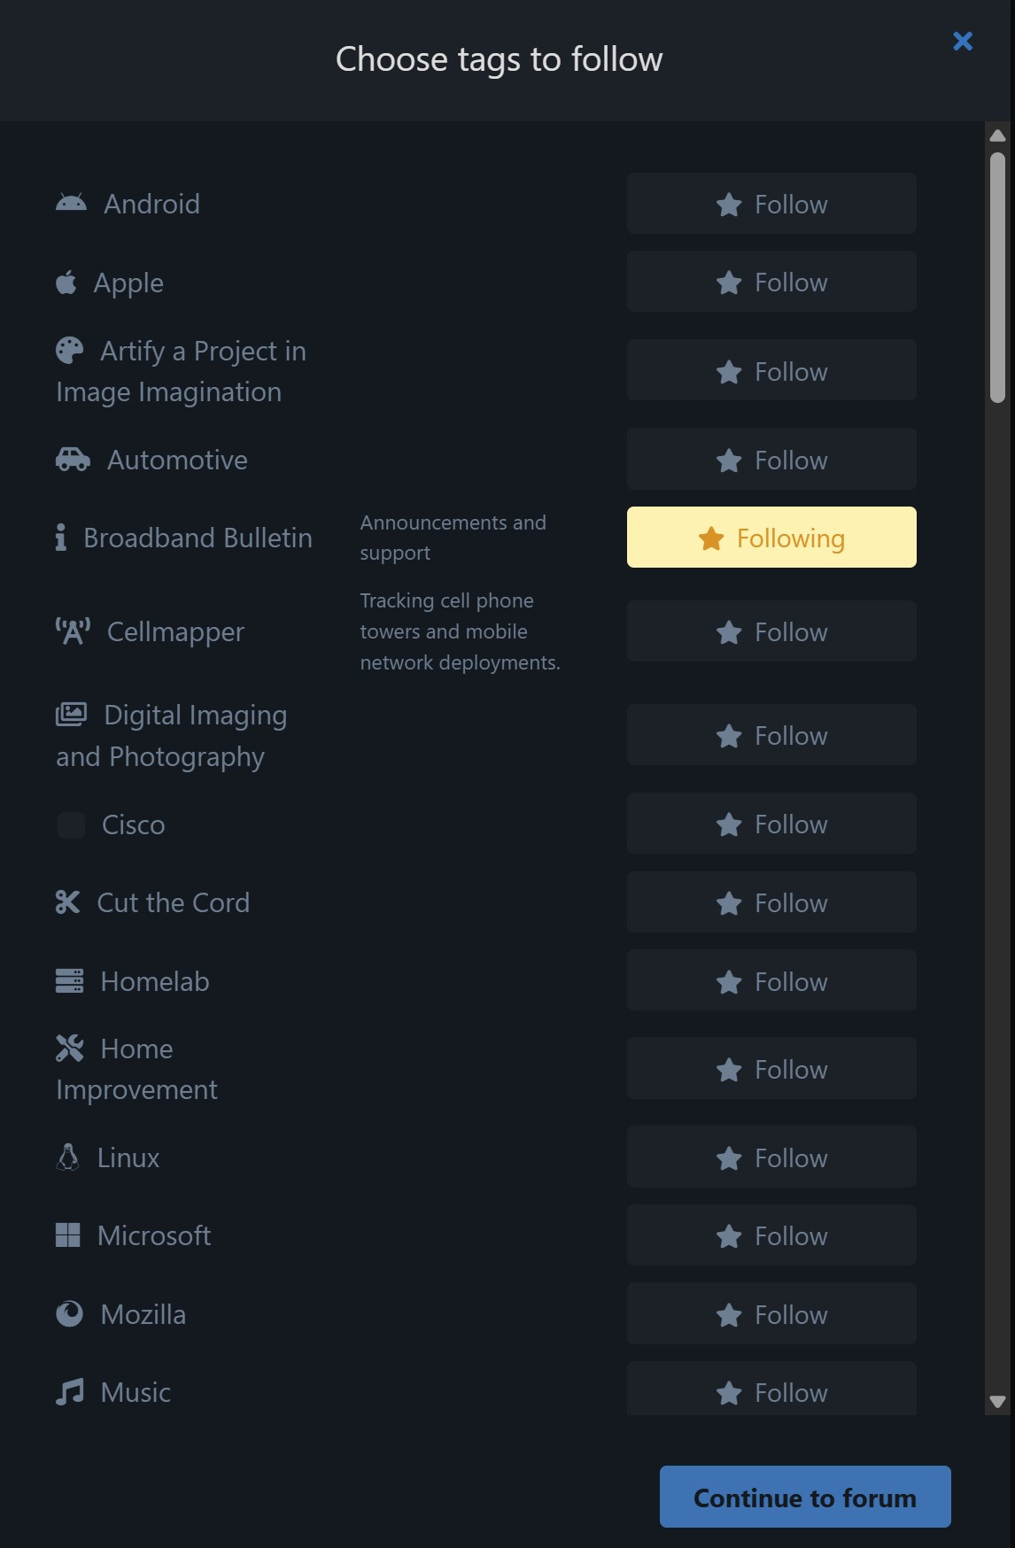Click the Cellmapper tower antenna icon
The image size is (1015, 1548).
(x=73, y=631)
